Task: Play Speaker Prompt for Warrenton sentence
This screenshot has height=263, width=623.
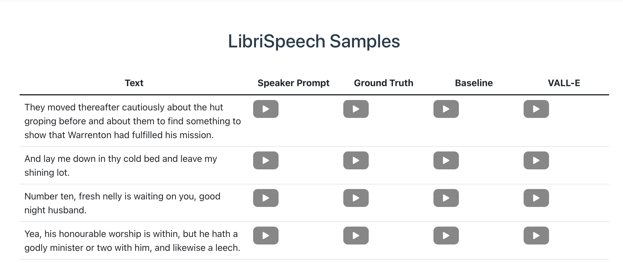Action: (266, 109)
